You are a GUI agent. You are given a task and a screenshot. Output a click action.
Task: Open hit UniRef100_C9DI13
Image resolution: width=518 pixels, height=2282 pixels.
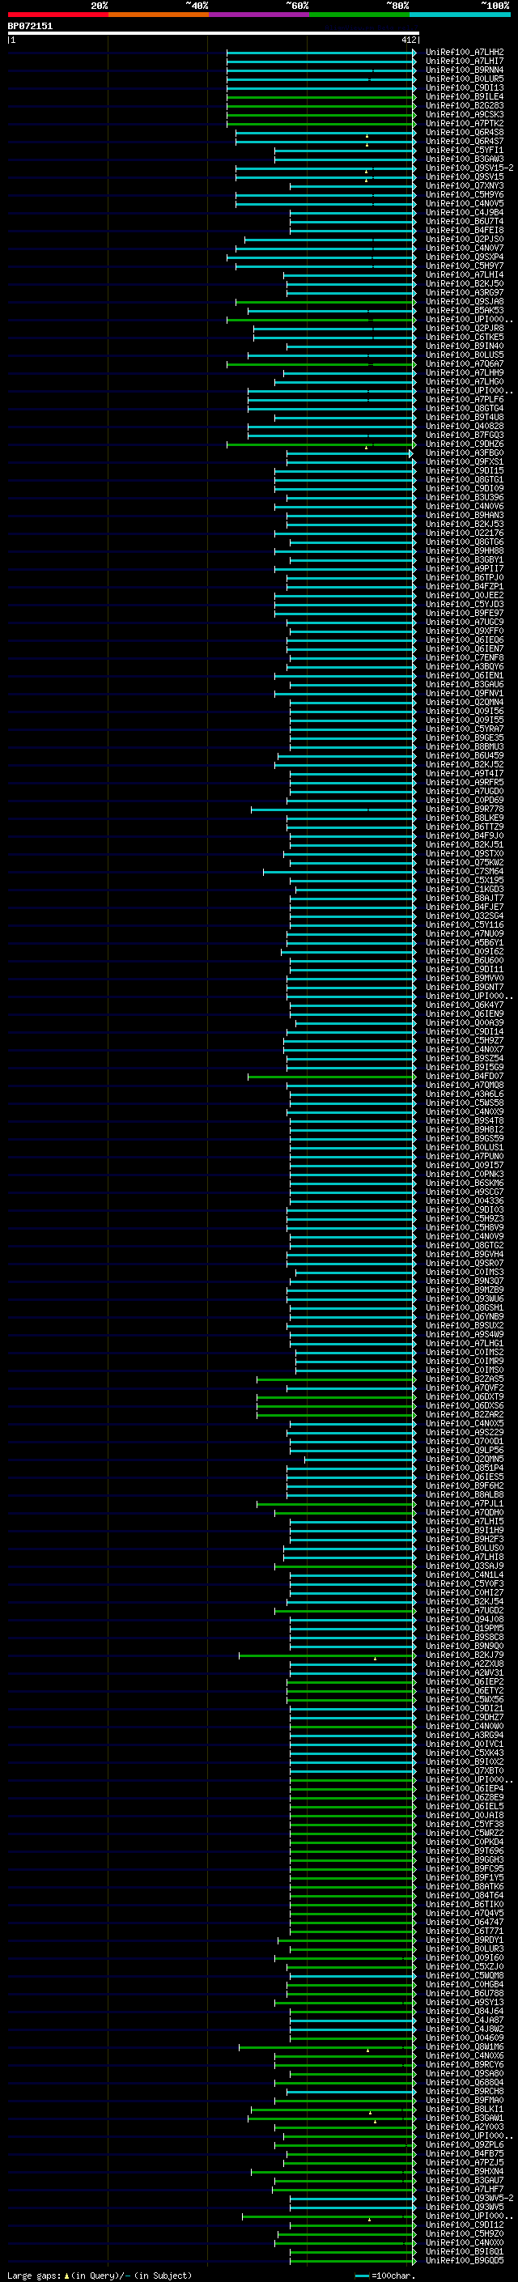pos(465,87)
